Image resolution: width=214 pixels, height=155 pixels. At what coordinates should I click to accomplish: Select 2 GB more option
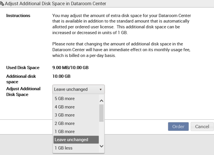click(x=76, y=123)
